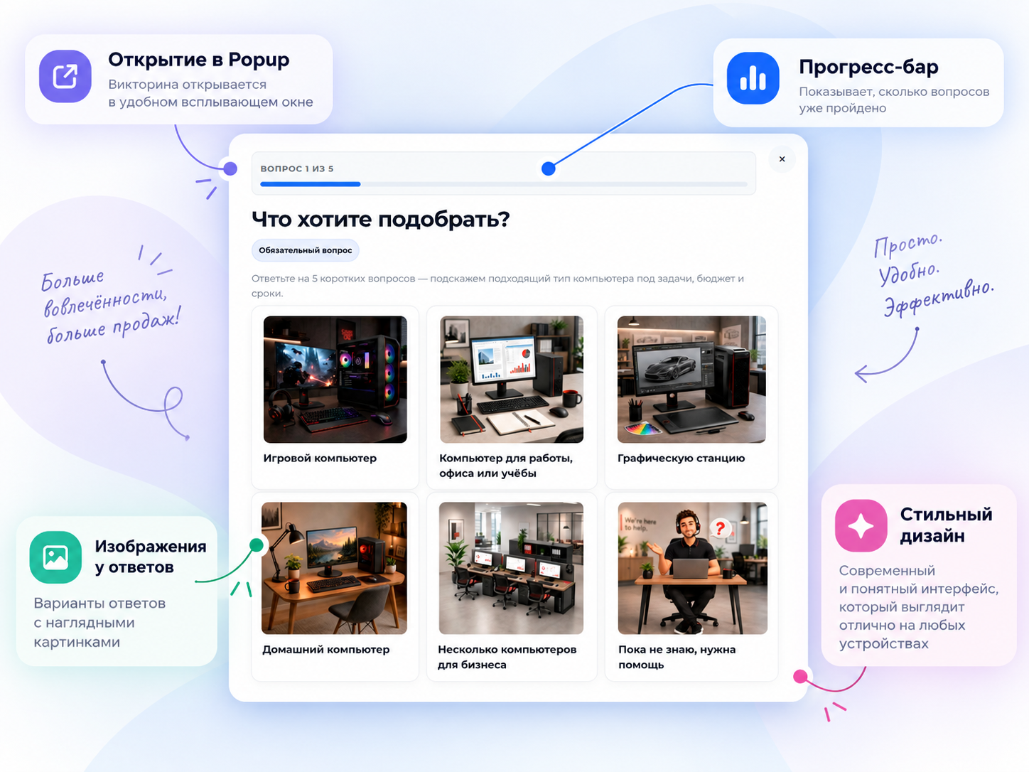Click the «Современный и понятный интерфейс» description
Screen dimensions: 1029x772
pos(919,607)
